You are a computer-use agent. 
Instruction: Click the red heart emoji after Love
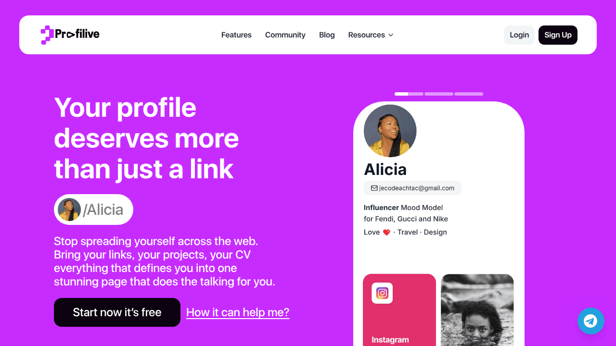click(x=386, y=233)
